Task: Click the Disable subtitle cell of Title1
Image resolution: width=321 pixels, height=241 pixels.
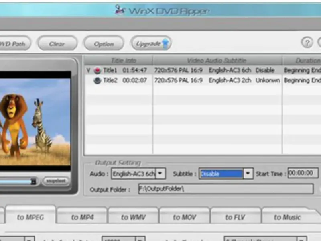Action: coord(265,71)
